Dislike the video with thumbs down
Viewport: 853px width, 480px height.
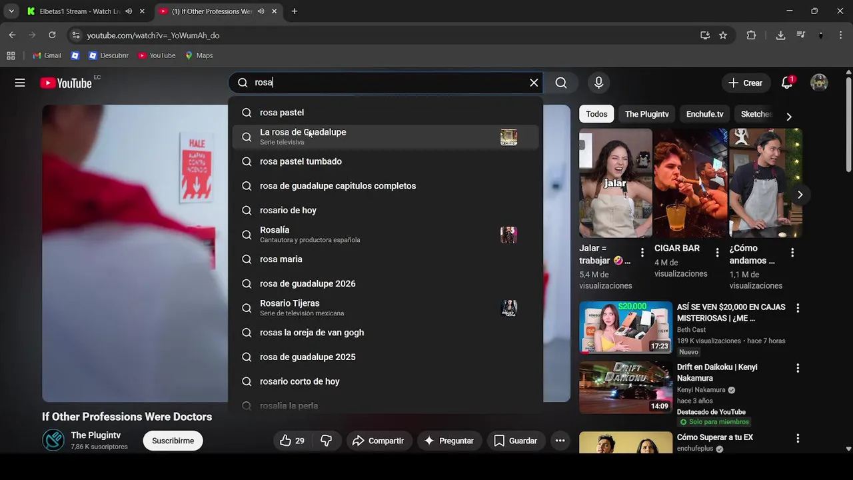pyautogui.click(x=327, y=441)
